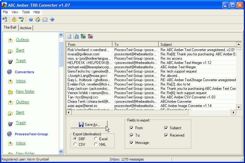The width and height of the screenshot is (245, 163).
Task: Open the Help menu
Action: [x=37, y=12]
